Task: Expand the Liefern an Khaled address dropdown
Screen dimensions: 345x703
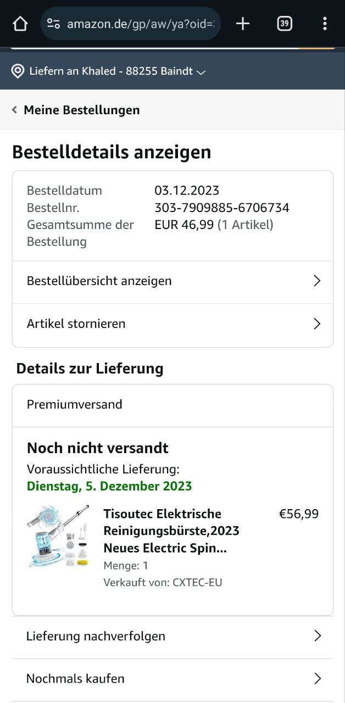Action: click(201, 72)
